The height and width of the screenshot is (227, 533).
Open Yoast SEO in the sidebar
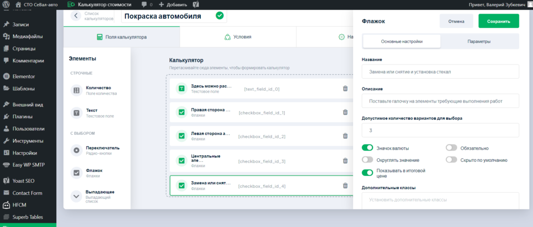click(23, 181)
